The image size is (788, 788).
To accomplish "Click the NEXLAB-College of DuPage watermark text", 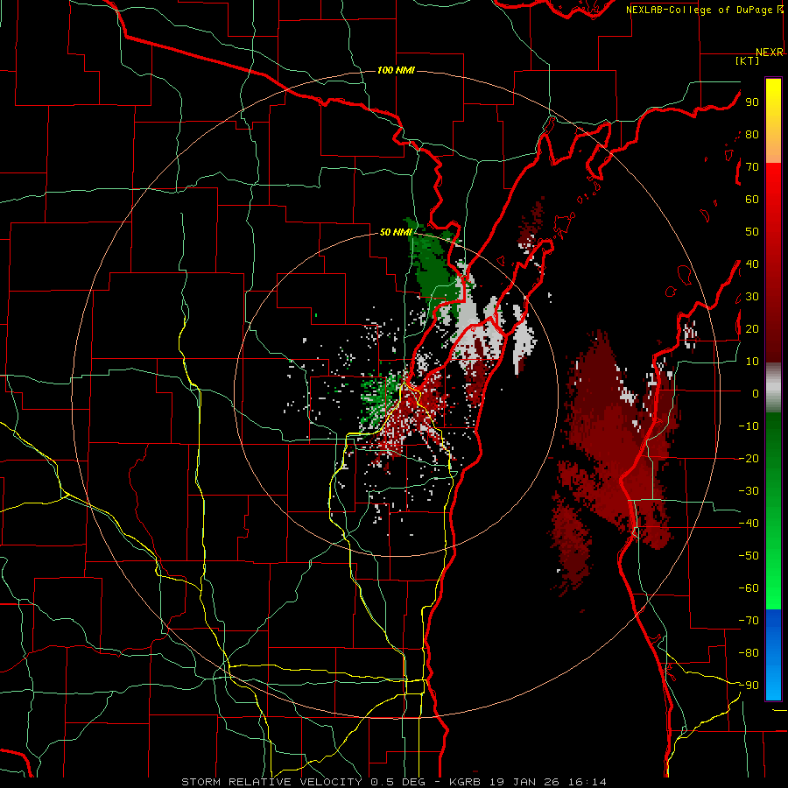I will (x=704, y=10).
